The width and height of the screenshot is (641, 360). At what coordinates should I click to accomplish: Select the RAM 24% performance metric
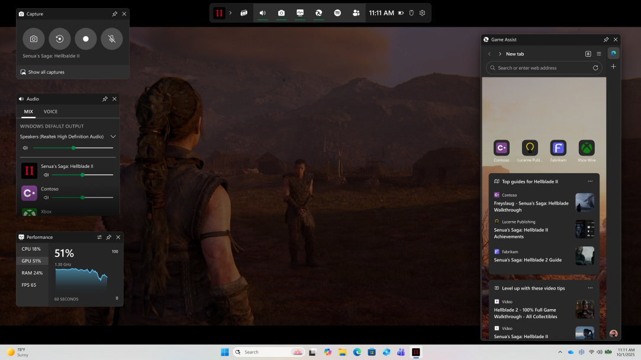tap(32, 273)
